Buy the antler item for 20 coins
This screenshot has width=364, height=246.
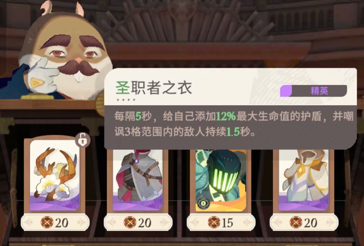55,222
